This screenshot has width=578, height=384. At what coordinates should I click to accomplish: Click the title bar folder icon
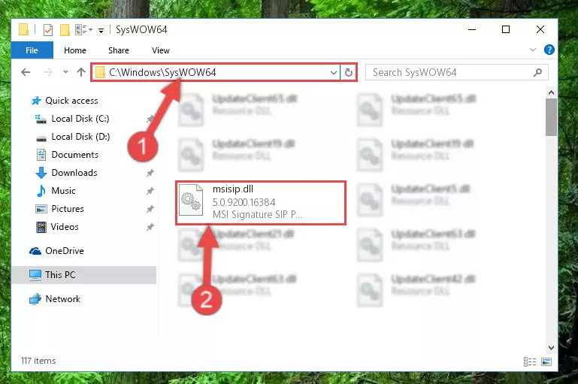coord(23,29)
